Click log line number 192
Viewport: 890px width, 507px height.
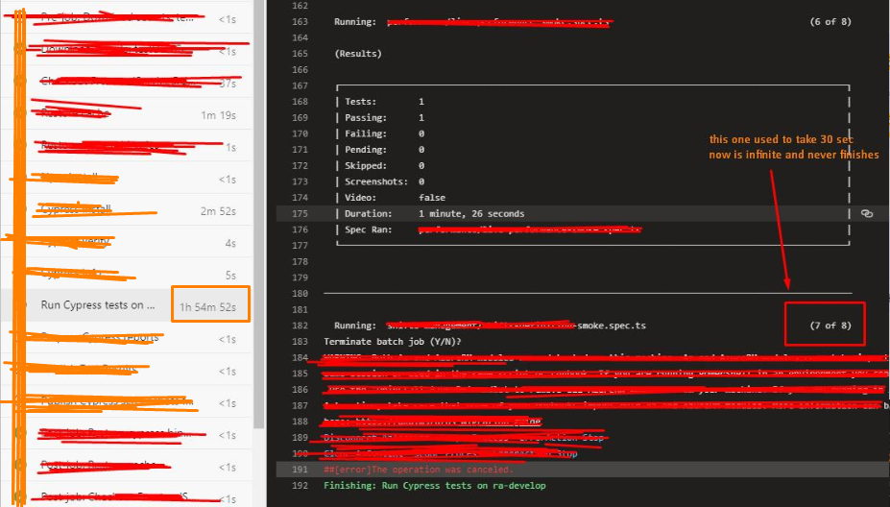300,486
